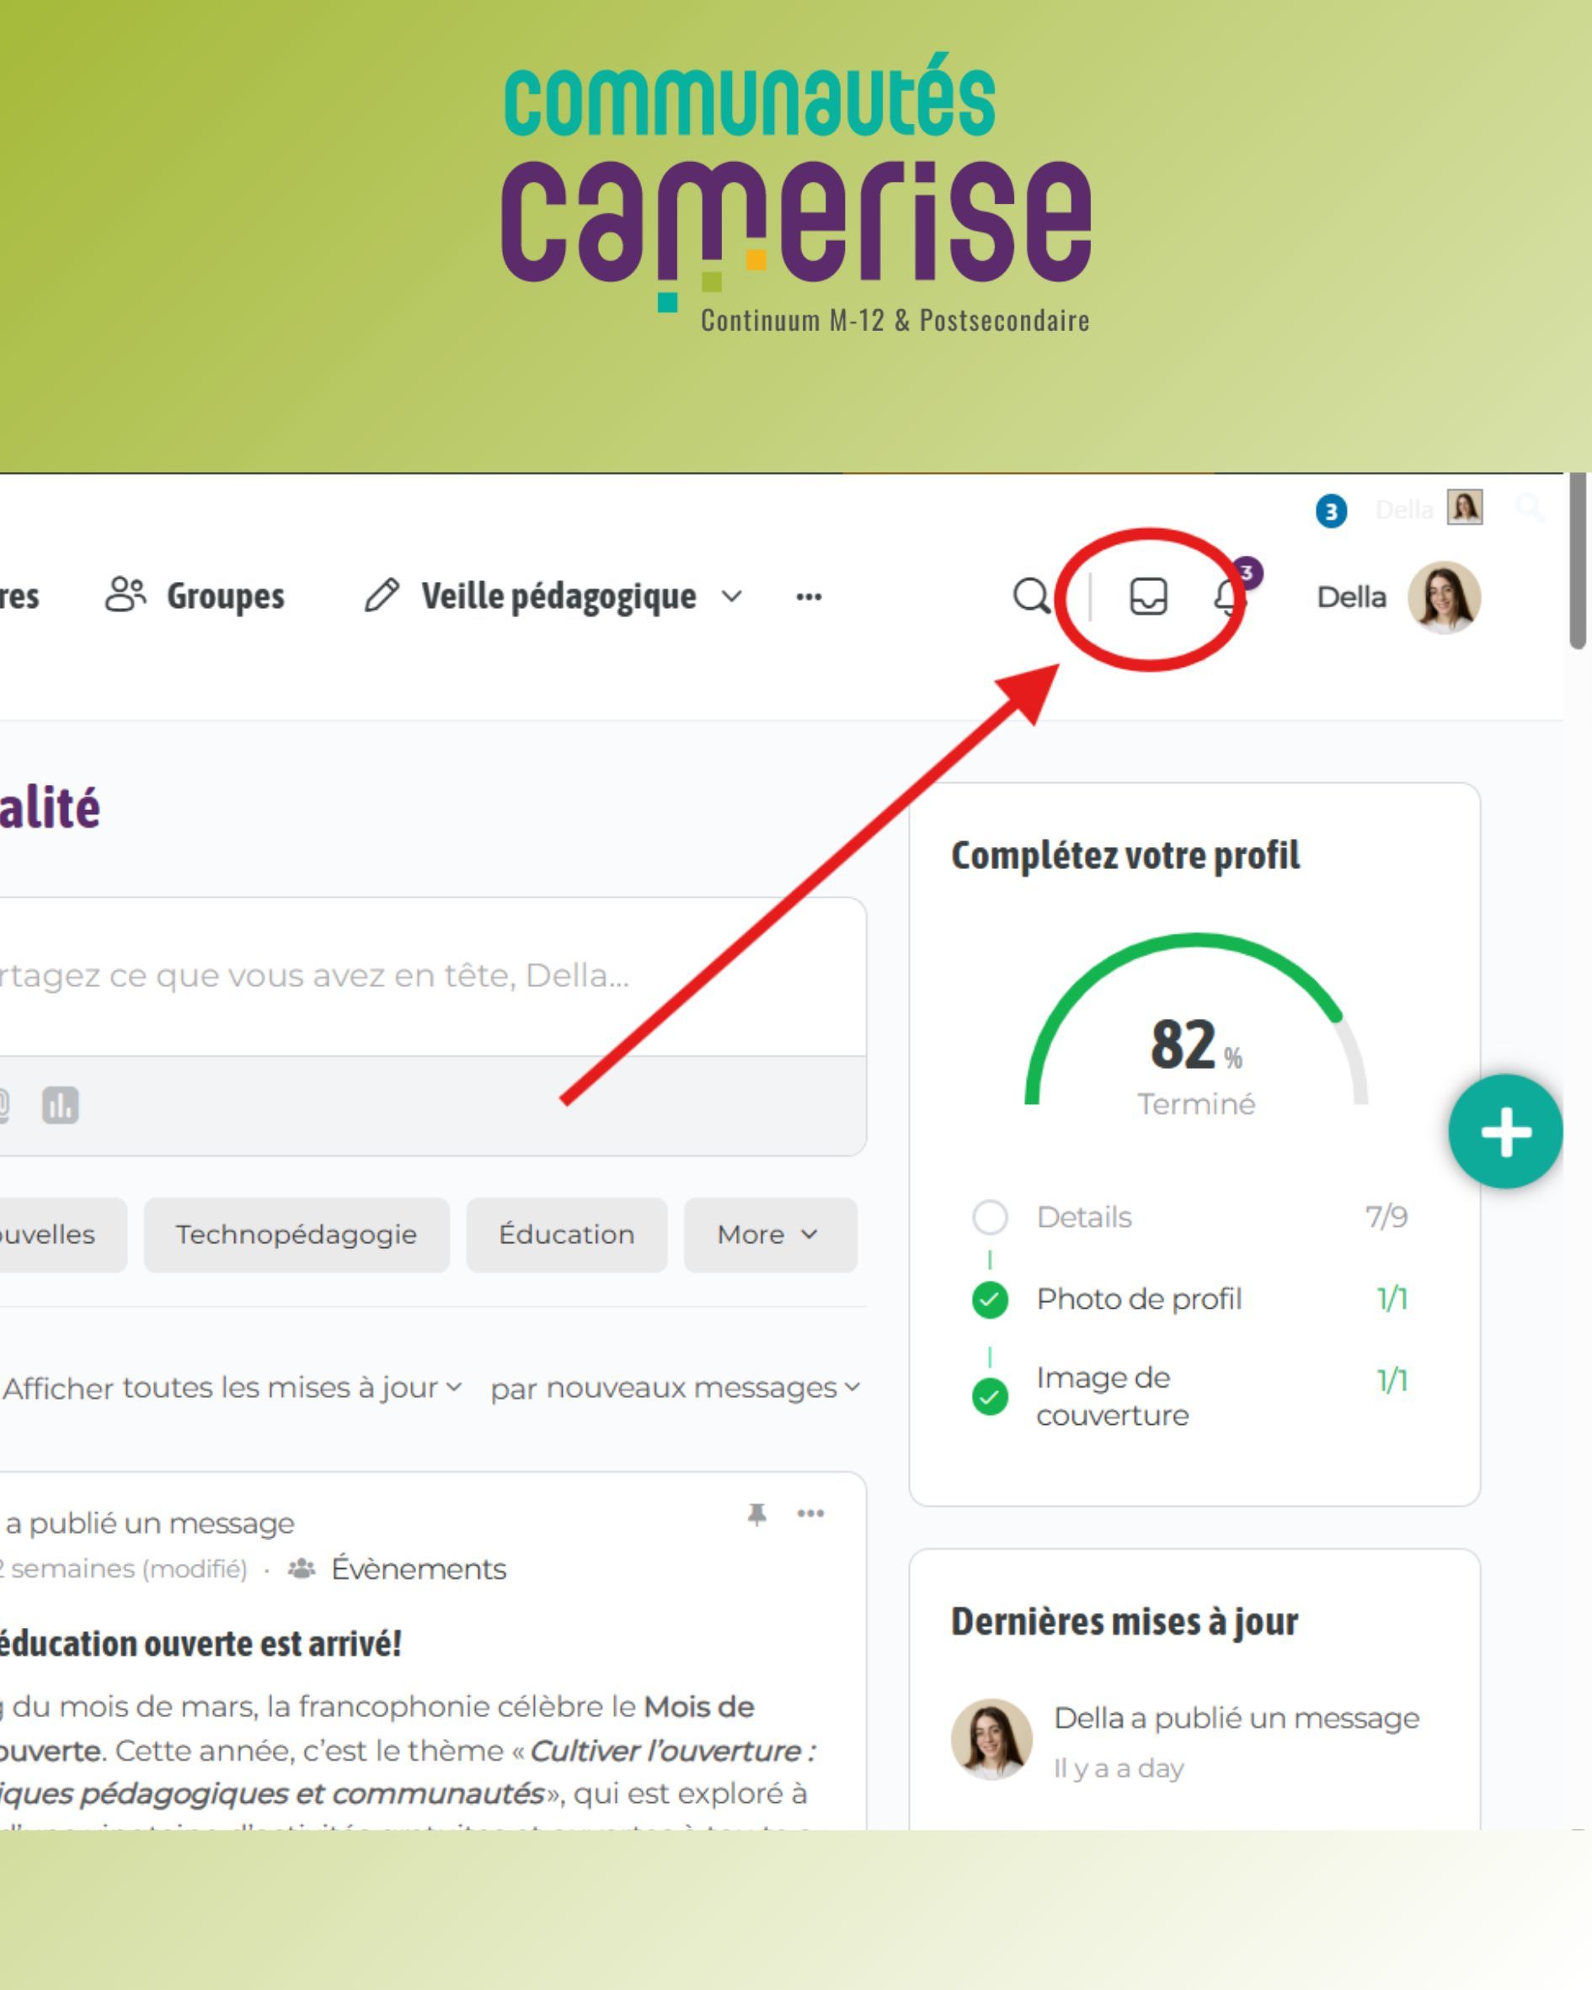Open the Photo de profil step link
The image size is (1592, 1990).
coord(1139,1299)
